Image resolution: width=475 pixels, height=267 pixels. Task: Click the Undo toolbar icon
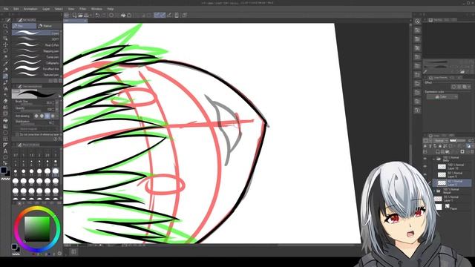pyautogui.click(x=97, y=15)
